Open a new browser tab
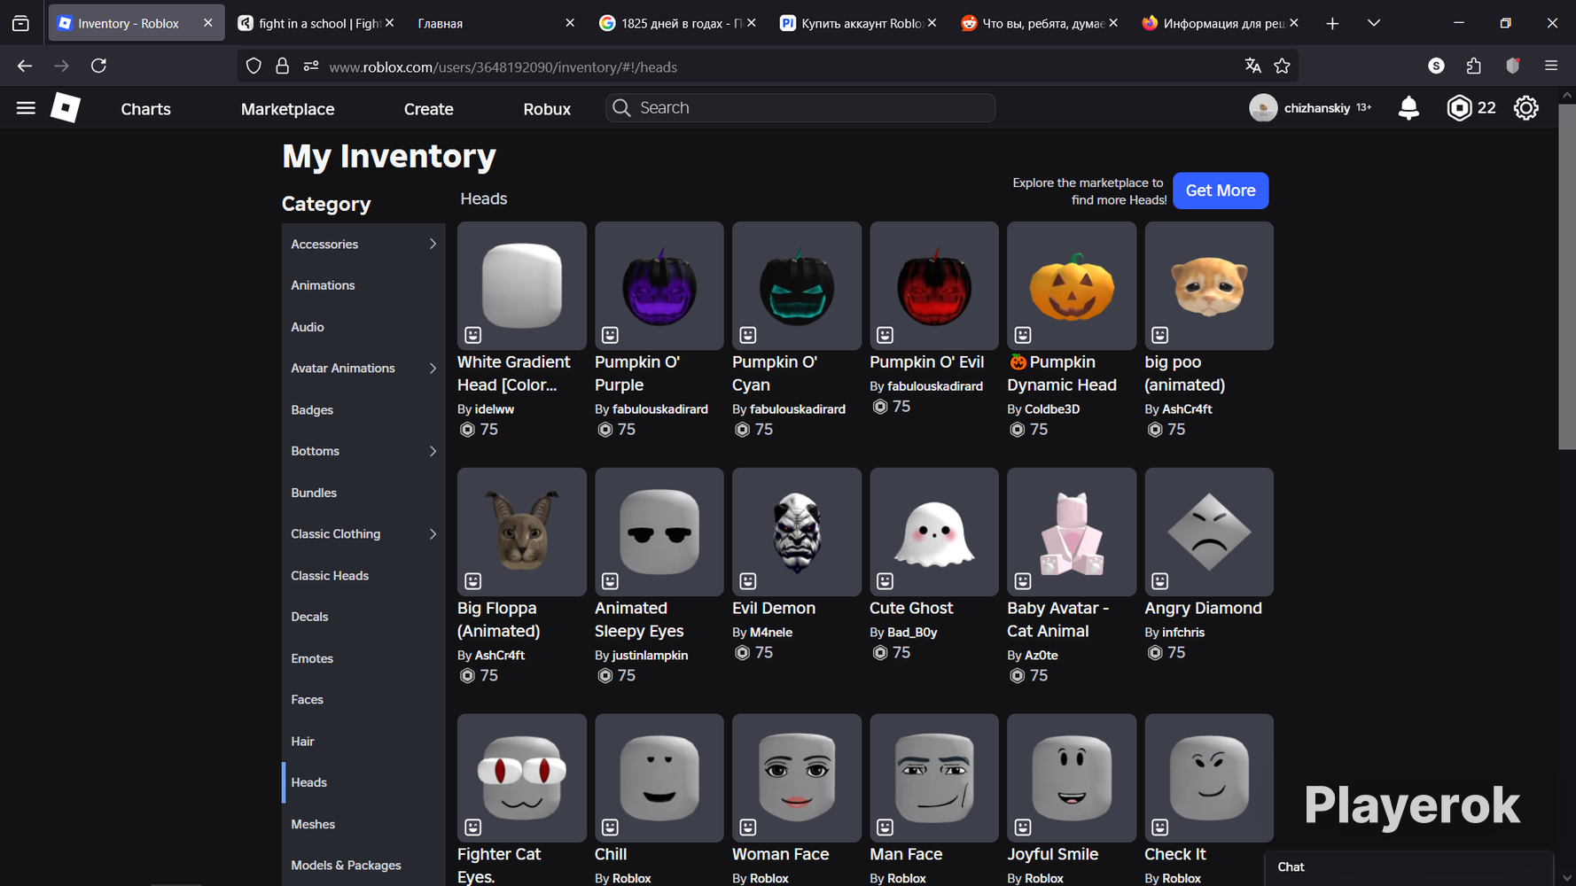This screenshot has width=1576, height=886. click(1332, 23)
